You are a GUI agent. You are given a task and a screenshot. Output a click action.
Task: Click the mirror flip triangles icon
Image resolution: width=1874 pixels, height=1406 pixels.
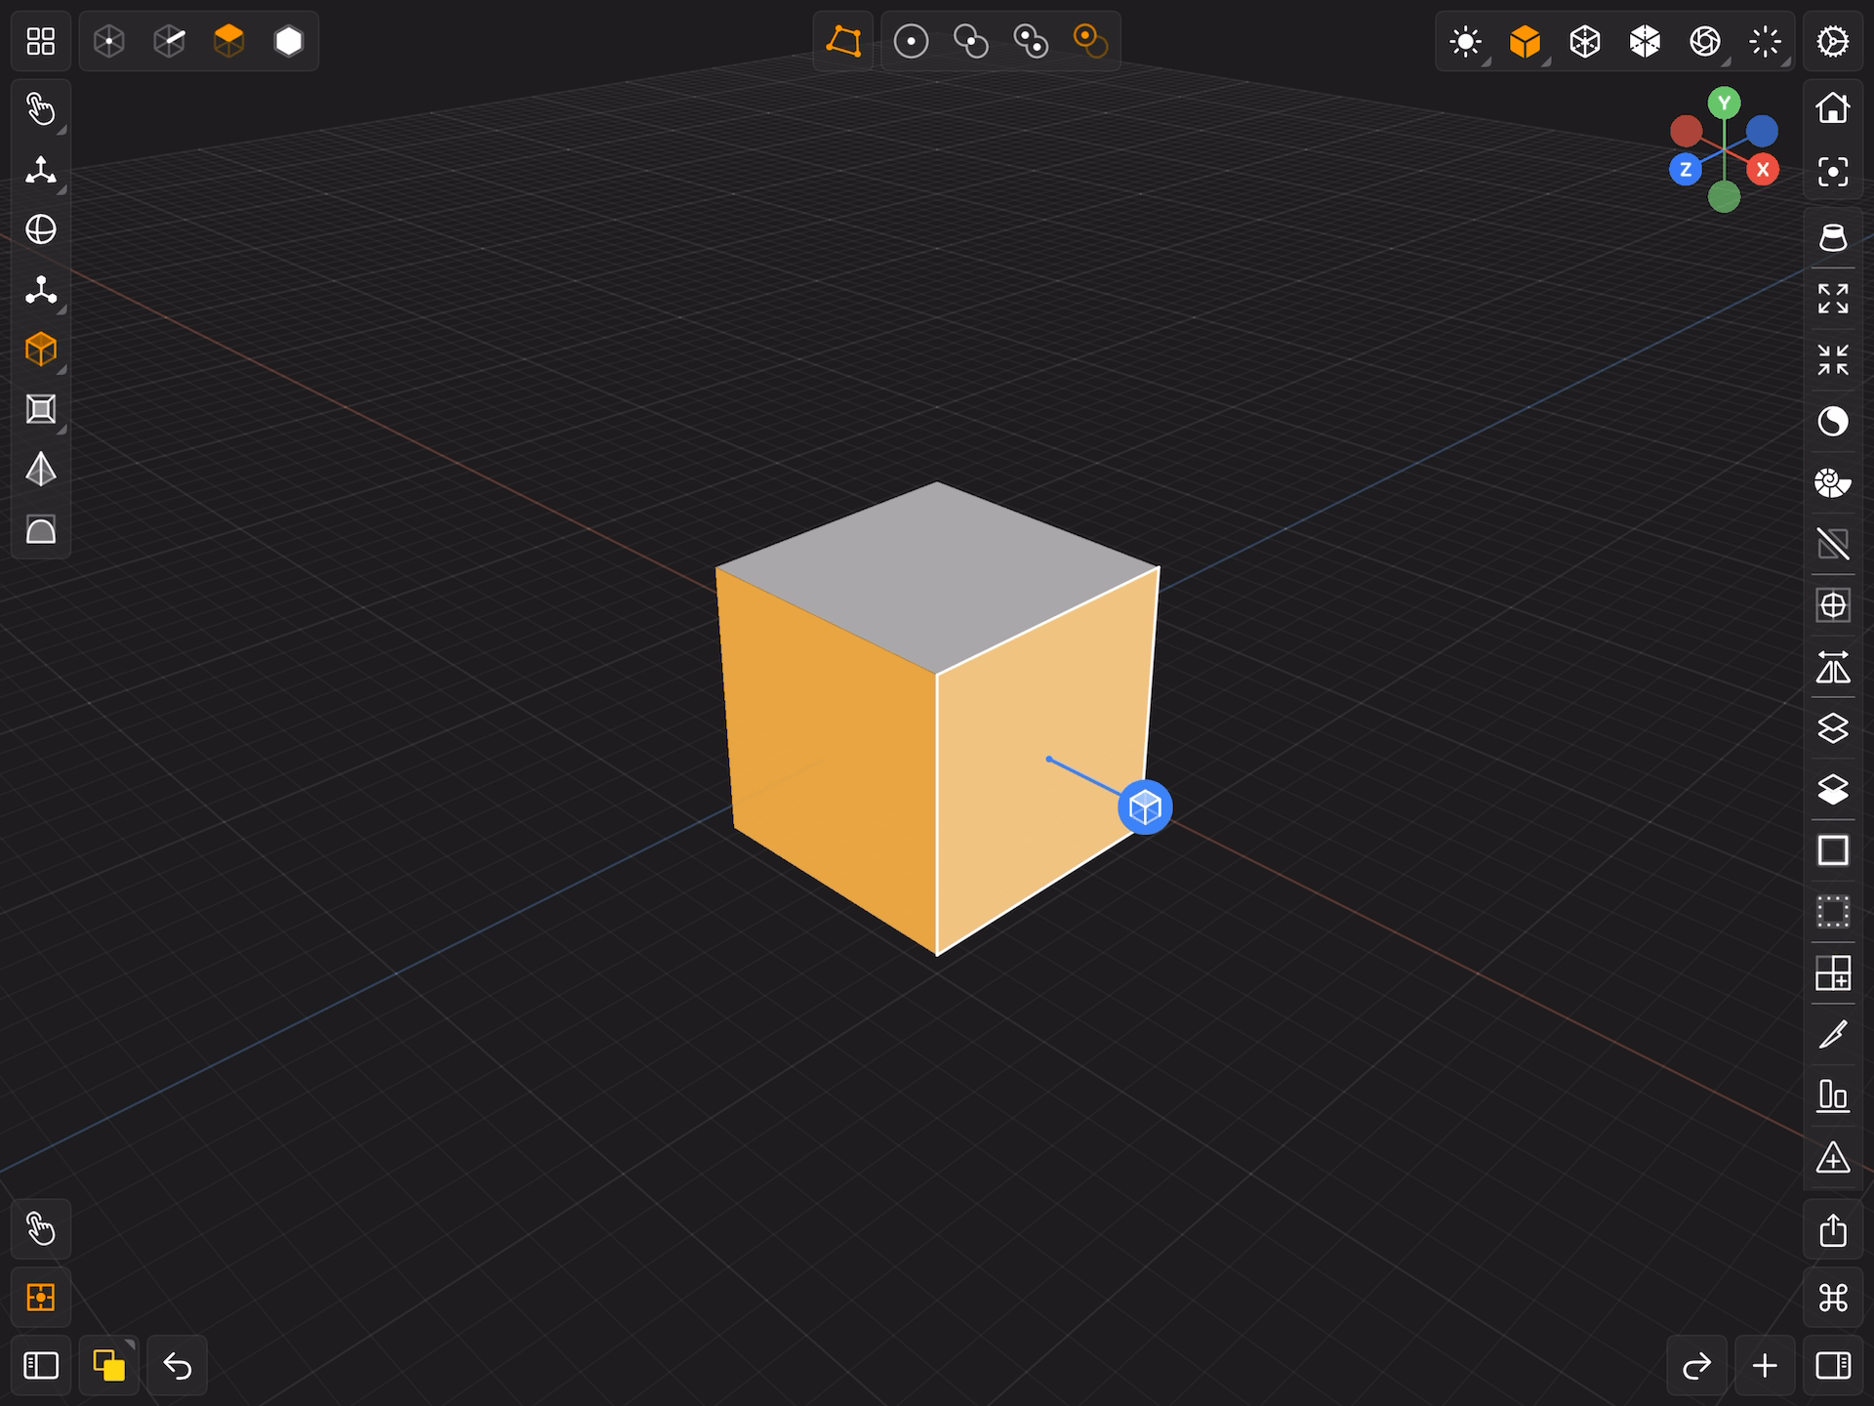click(1833, 667)
